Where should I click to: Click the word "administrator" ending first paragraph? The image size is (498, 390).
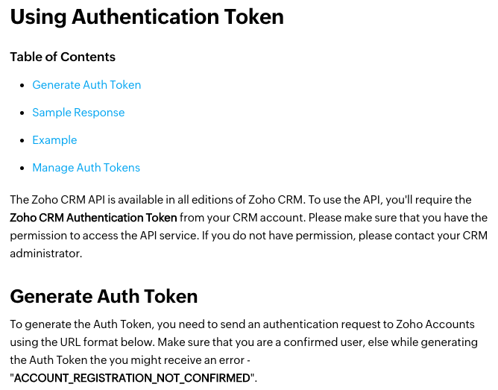[x=45, y=254]
